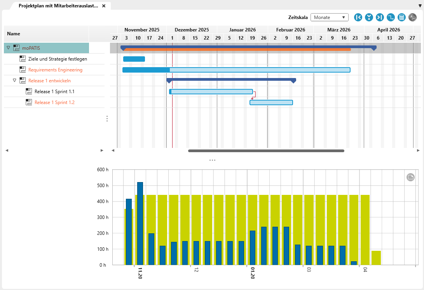Click the scroll-to-project-end icon
The width and height of the screenshot is (424, 290).
pyautogui.click(x=380, y=17)
